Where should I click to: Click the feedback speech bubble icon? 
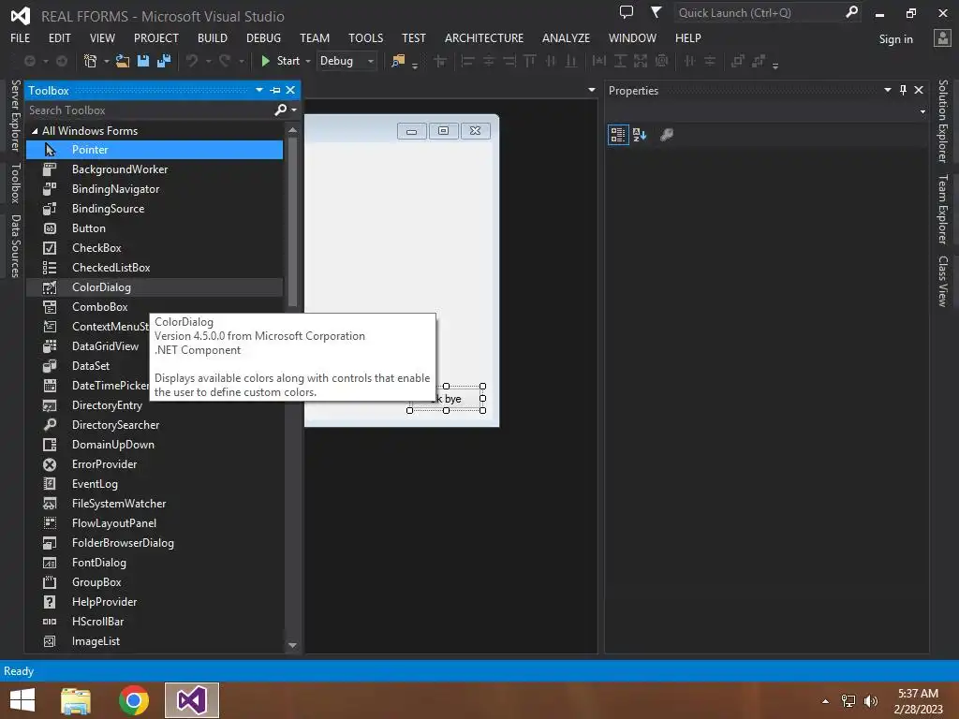(x=627, y=12)
